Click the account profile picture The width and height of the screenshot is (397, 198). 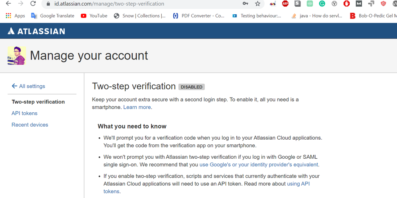(17, 56)
